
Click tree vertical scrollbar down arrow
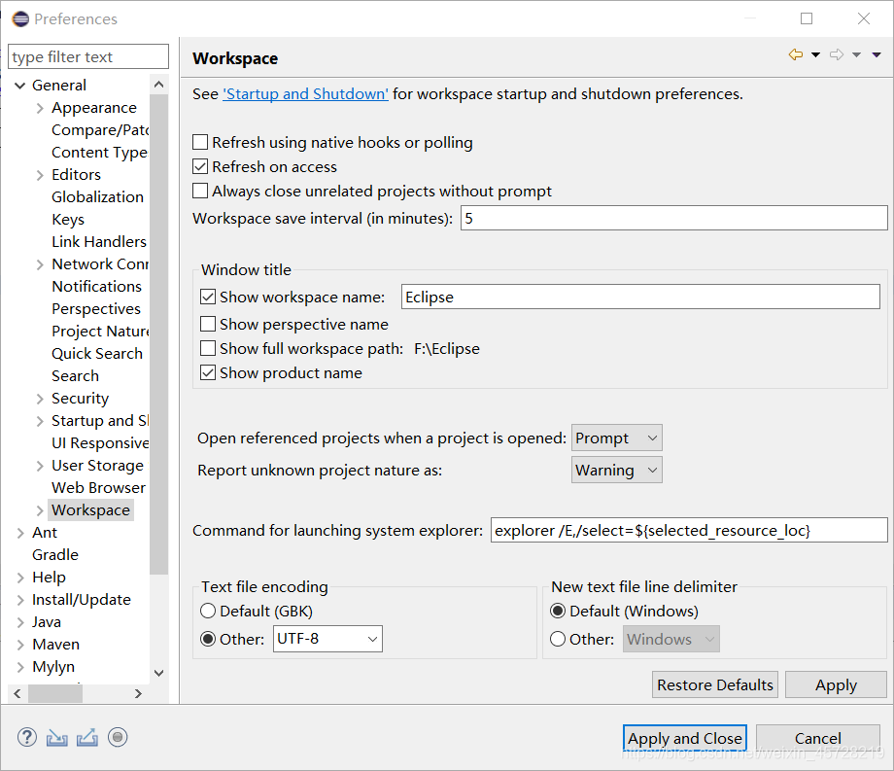click(159, 673)
